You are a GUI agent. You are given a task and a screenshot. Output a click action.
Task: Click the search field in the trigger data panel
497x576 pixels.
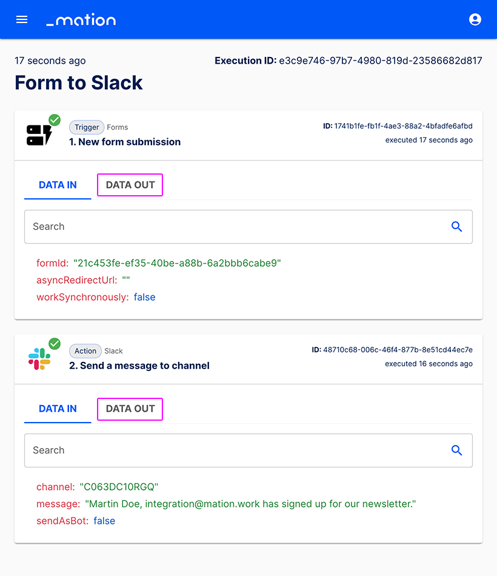click(x=182, y=226)
